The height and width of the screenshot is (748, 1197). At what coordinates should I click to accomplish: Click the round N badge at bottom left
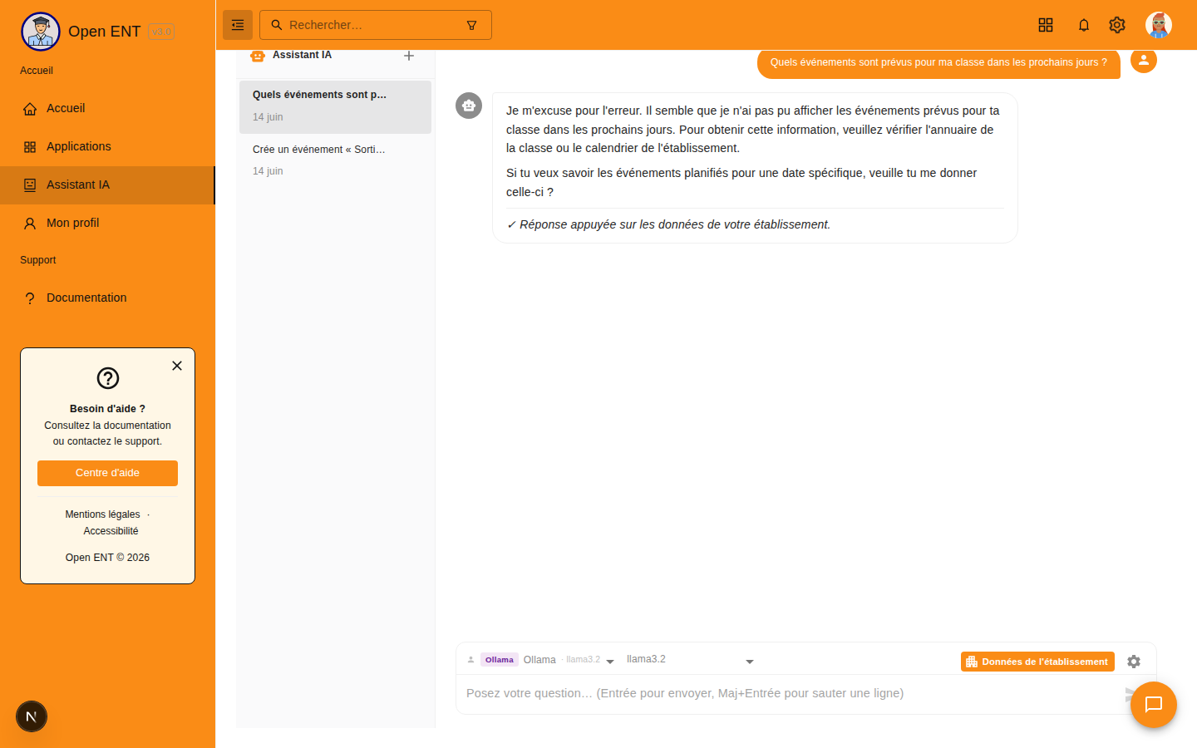point(32,716)
